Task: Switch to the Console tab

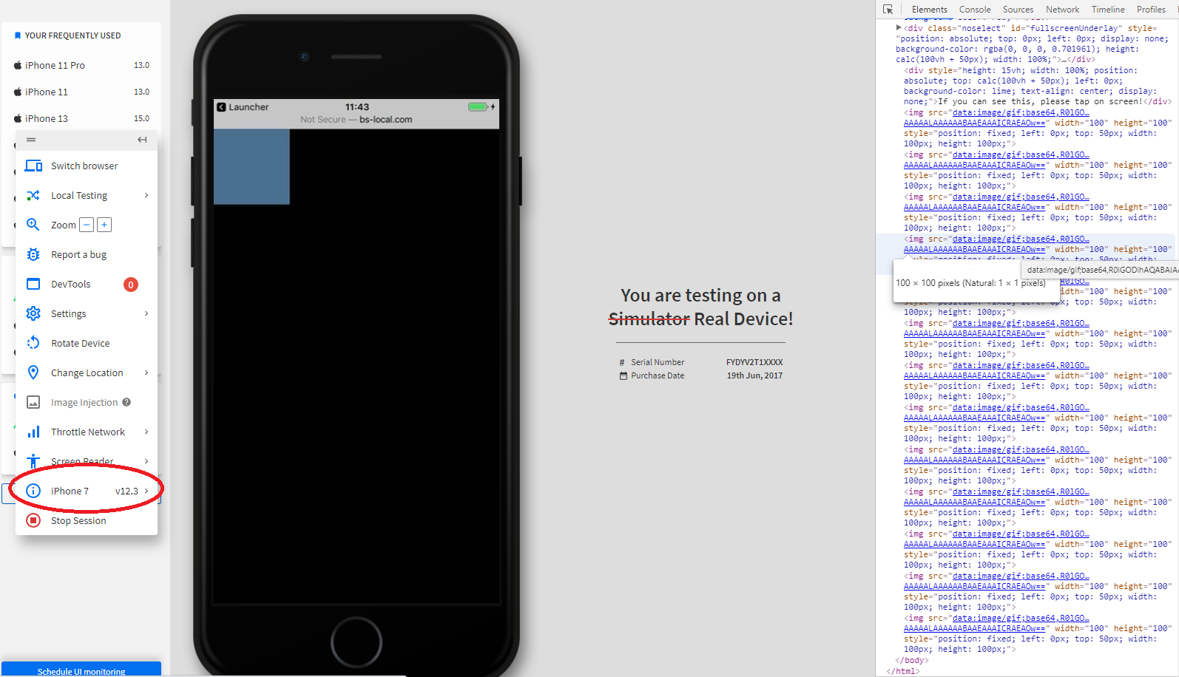Action: 975,10
